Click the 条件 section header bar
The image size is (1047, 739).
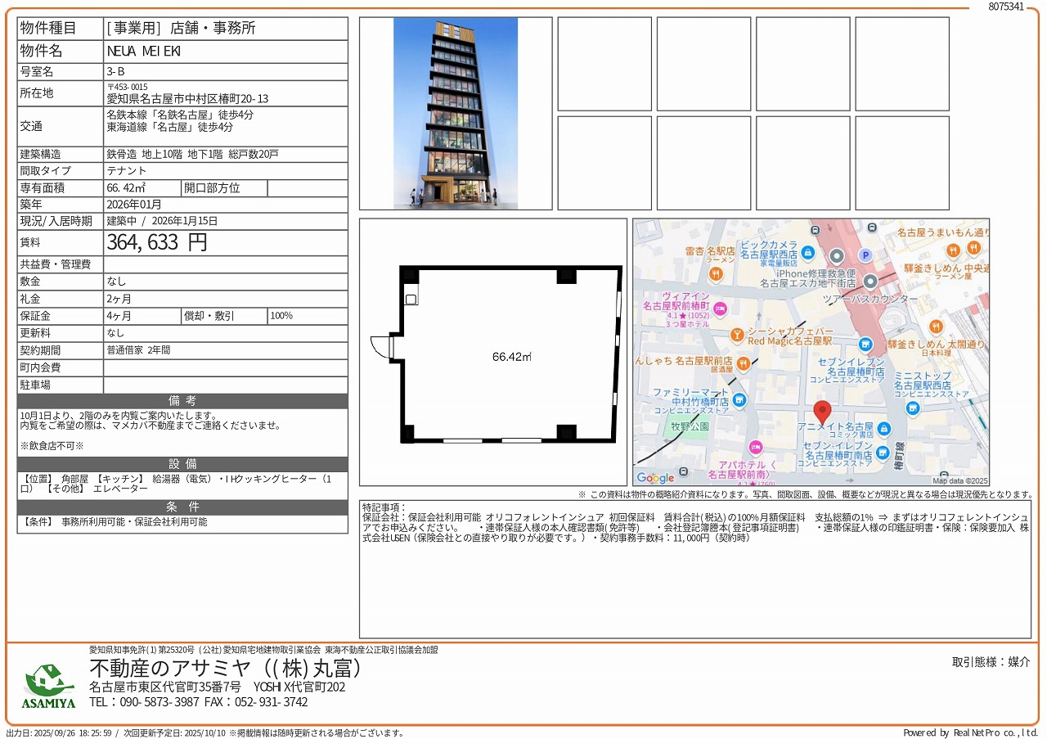click(x=182, y=507)
